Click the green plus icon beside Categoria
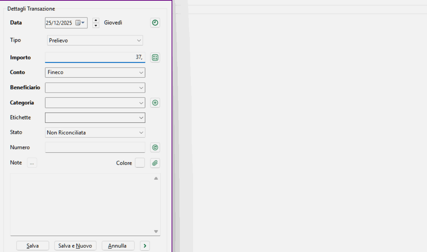This screenshot has height=252, width=427. tap(155, 103)
